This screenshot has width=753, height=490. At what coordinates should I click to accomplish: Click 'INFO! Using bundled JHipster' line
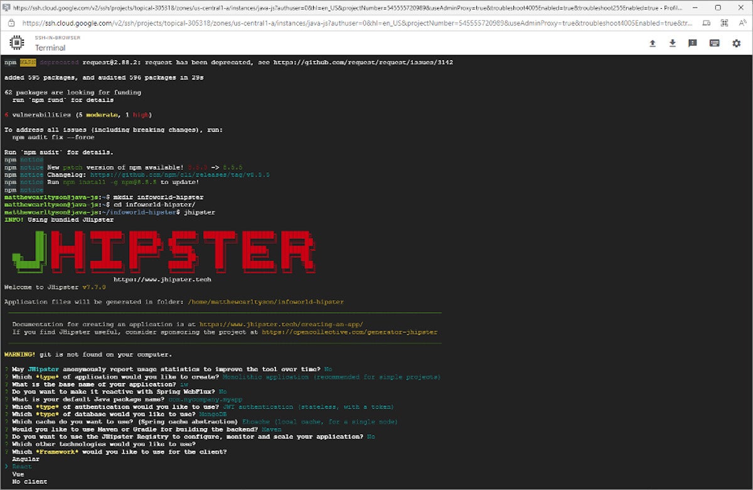tap(58, 220)
